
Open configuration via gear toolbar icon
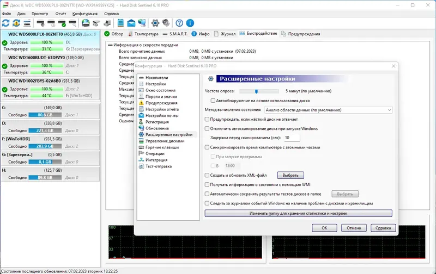pos(155,23)
